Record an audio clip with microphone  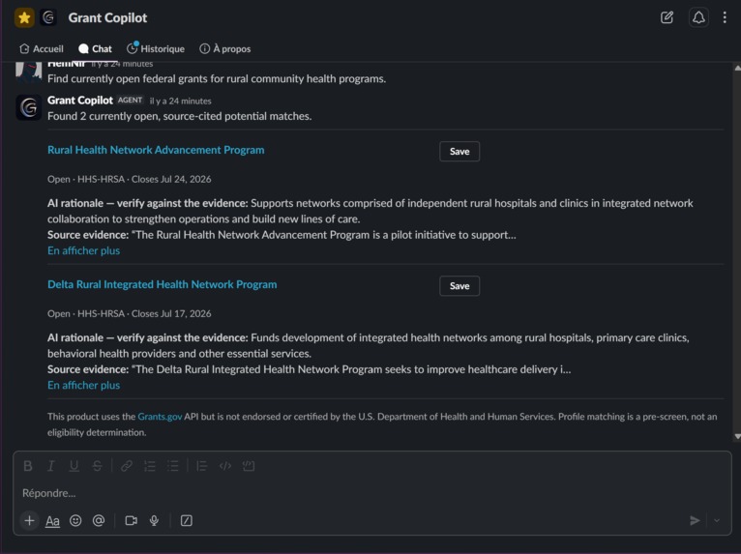point(154,520)
